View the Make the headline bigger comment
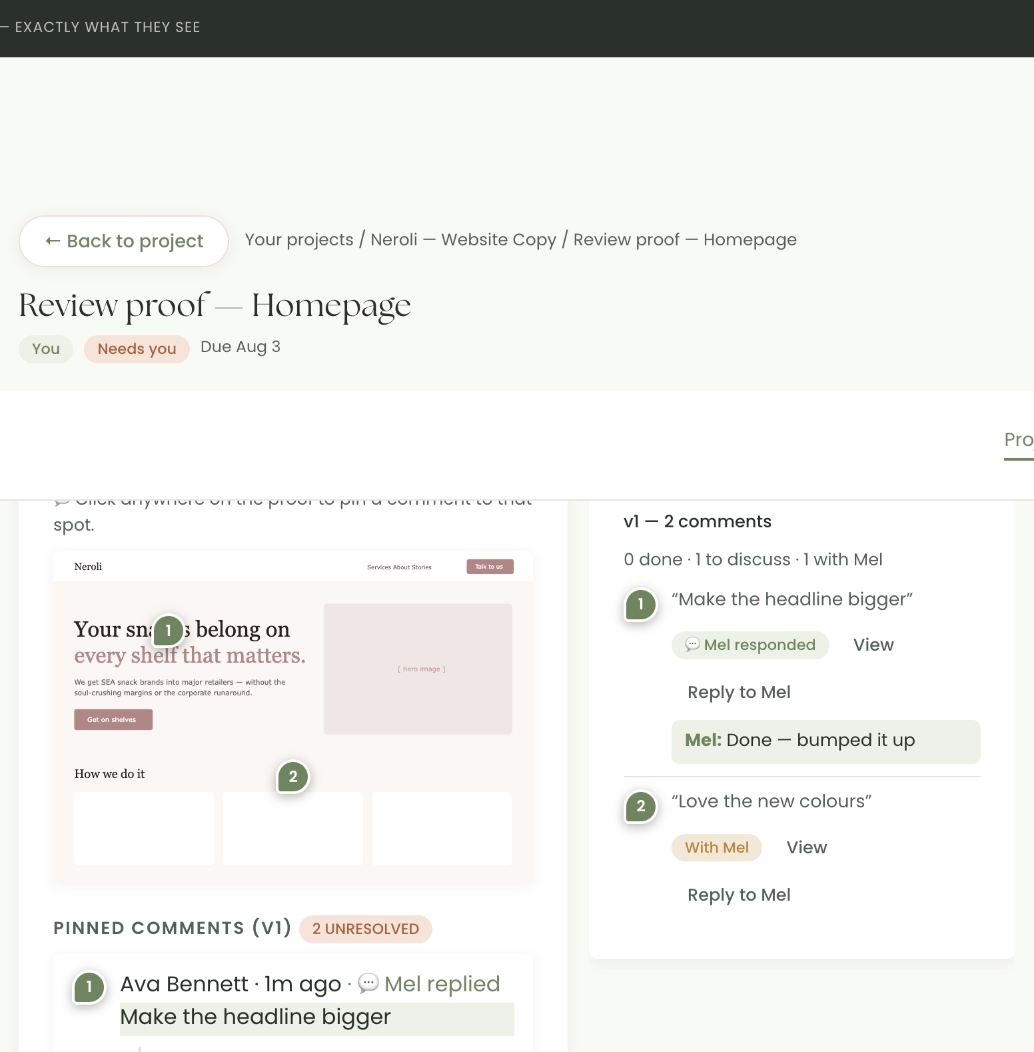Image resolution: width=1034 pixels, height=1052 pixels. 873,645
